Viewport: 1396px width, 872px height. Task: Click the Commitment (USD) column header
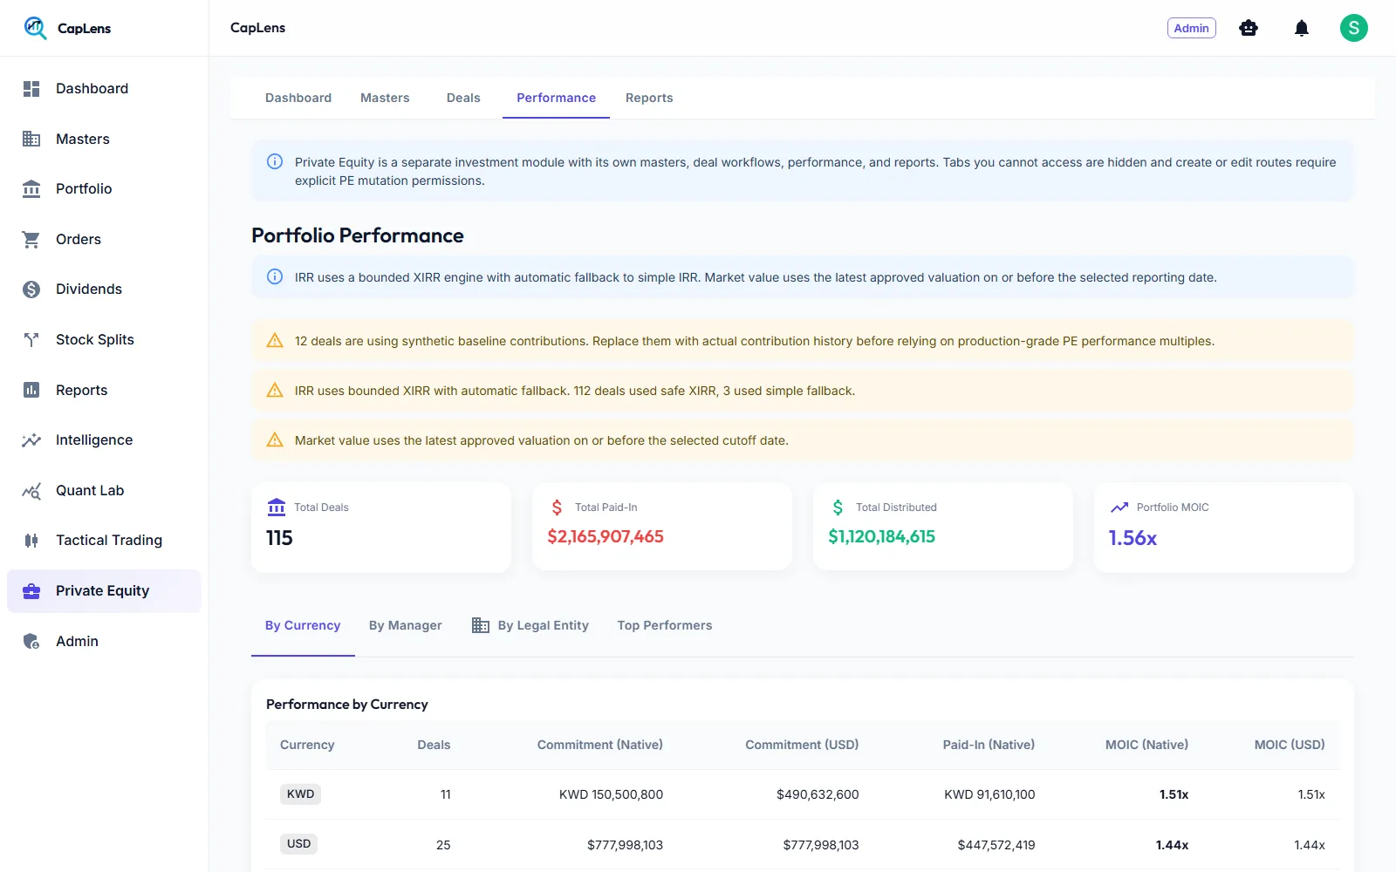pyautogui.click(x=802, y=745)
